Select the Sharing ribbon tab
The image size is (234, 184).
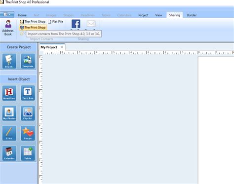[174, 15]
